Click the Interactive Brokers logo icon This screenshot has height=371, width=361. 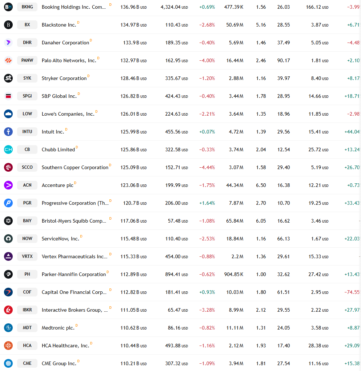tap(8, 310)
